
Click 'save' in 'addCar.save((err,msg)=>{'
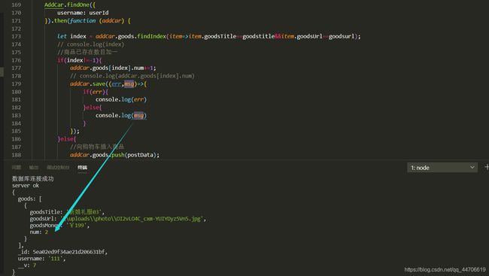pos(99,84)
